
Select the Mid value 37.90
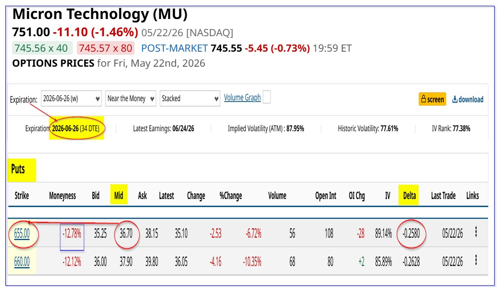tap(126, 262)
